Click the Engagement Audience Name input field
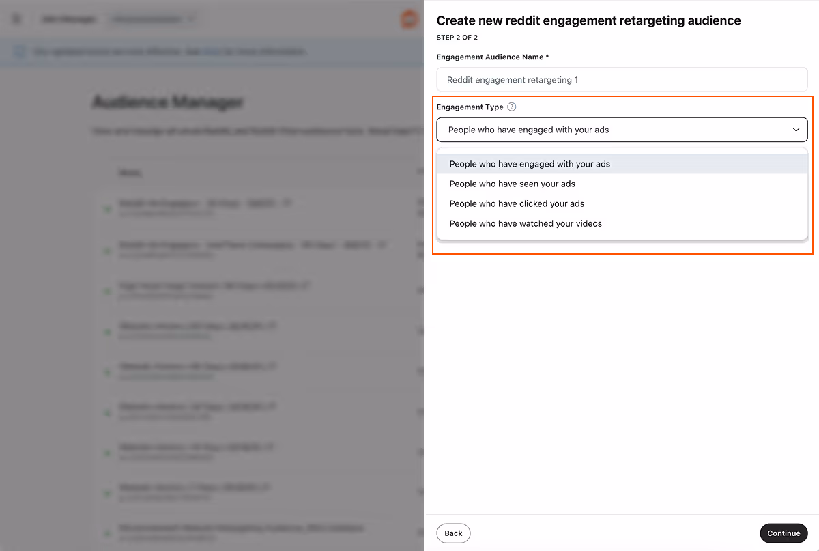 [622, 79]
